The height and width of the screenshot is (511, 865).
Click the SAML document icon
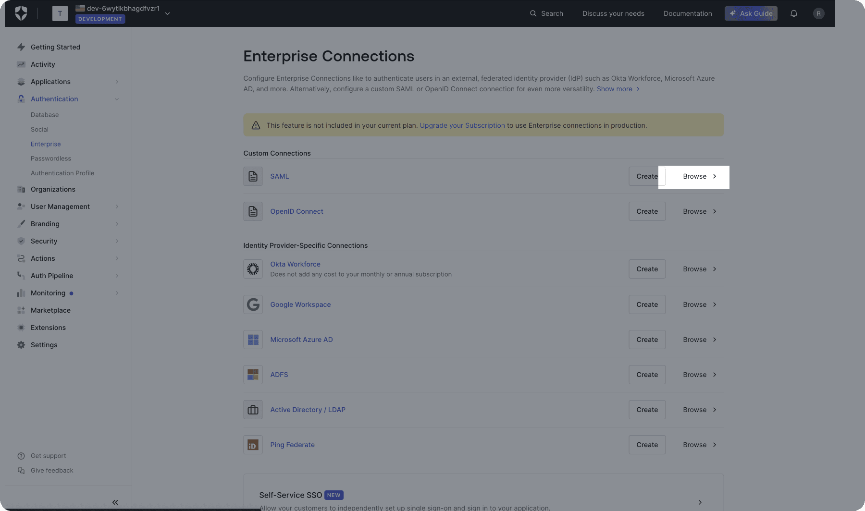point(253,176)
